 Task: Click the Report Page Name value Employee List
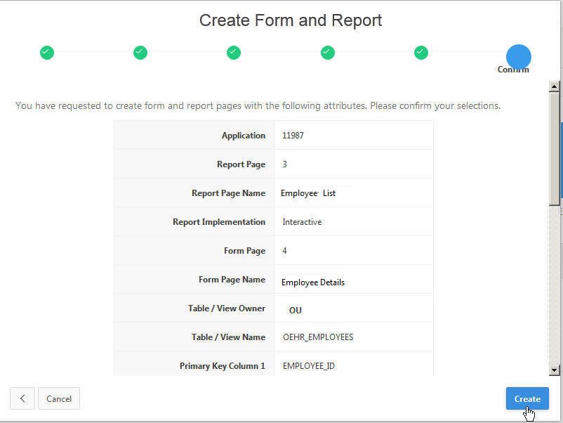[308, 193]
